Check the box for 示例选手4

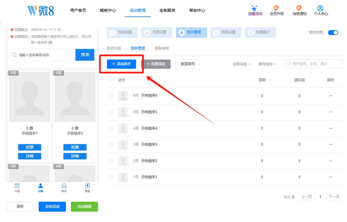click(x=111, y=128)
